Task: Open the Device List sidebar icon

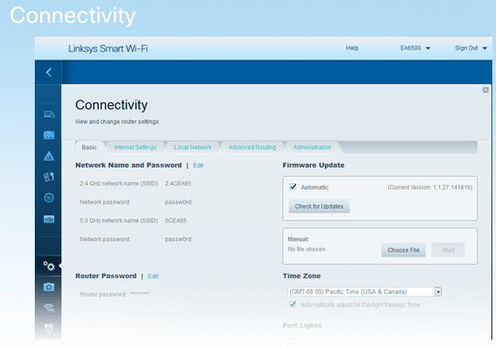Action: coord(49,114)
